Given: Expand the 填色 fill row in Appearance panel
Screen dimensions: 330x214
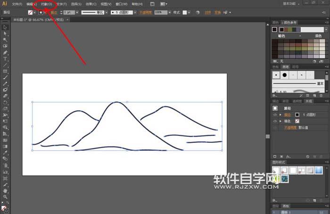Looking at the screenshot, I should click(x=280, y=121).
